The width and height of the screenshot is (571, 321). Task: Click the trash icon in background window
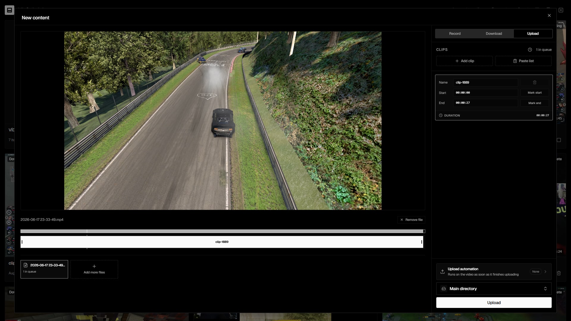coord(559,273)
